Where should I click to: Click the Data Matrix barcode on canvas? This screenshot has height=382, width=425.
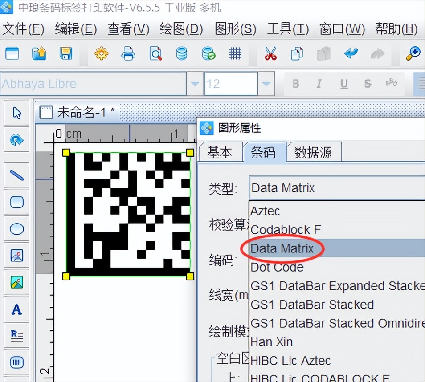pyautogui.click(x=128, y=214)
